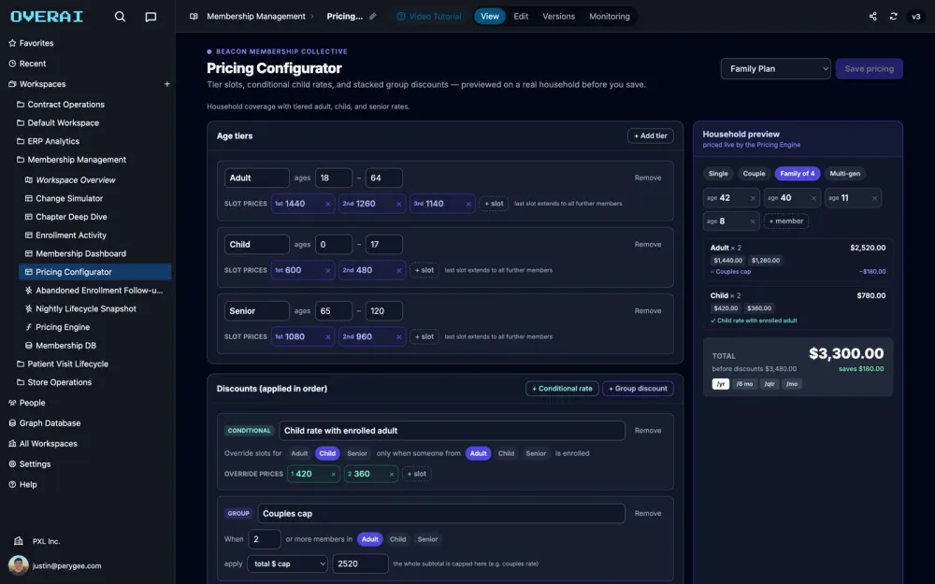Switch to the Edit tab
Screen dimensions: 935x584
521,17
